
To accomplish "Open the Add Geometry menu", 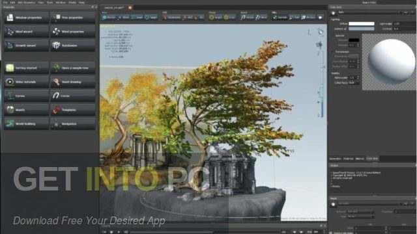I will [x=26, y=3].
